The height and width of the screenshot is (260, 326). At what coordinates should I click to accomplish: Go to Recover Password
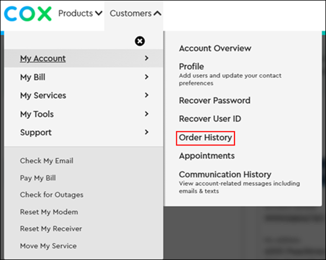point(214,100)
